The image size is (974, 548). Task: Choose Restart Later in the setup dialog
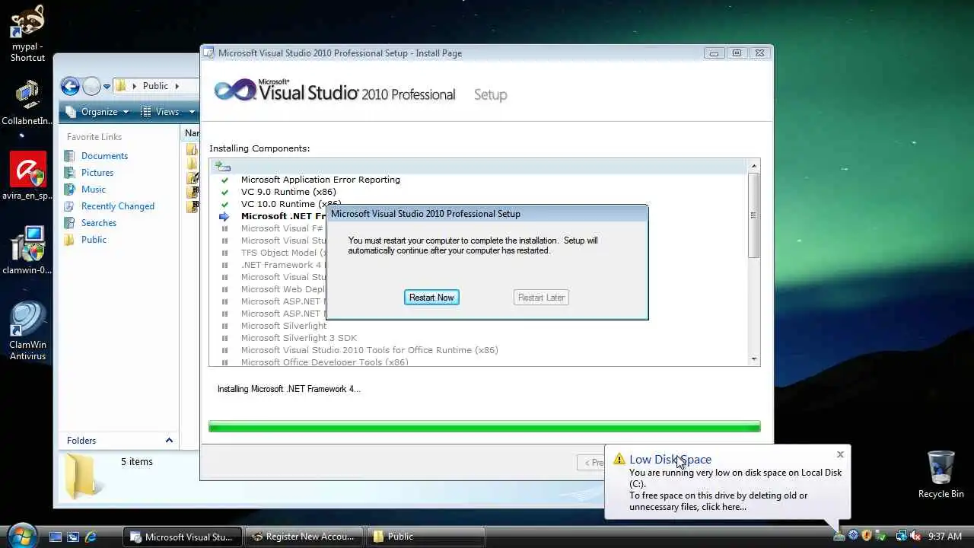(541, 298)
